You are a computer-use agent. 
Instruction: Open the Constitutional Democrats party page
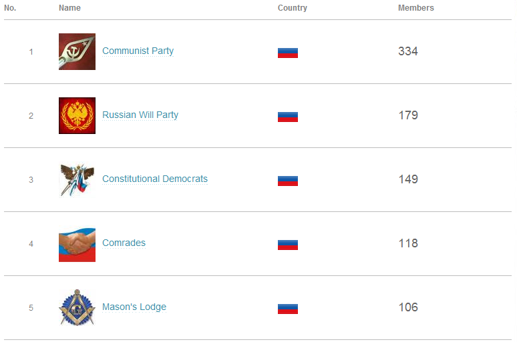click(155, 179)
